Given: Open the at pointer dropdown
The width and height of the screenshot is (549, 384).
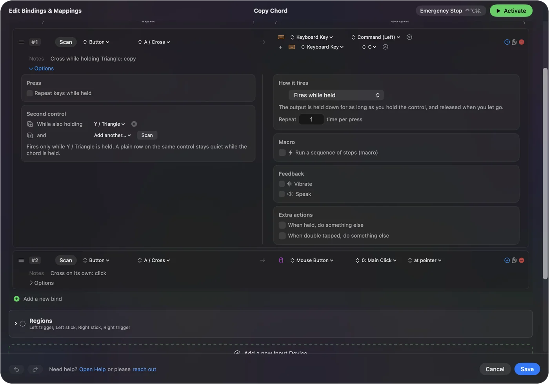Looking at the screenshot, I should click(x=425, y=260).
